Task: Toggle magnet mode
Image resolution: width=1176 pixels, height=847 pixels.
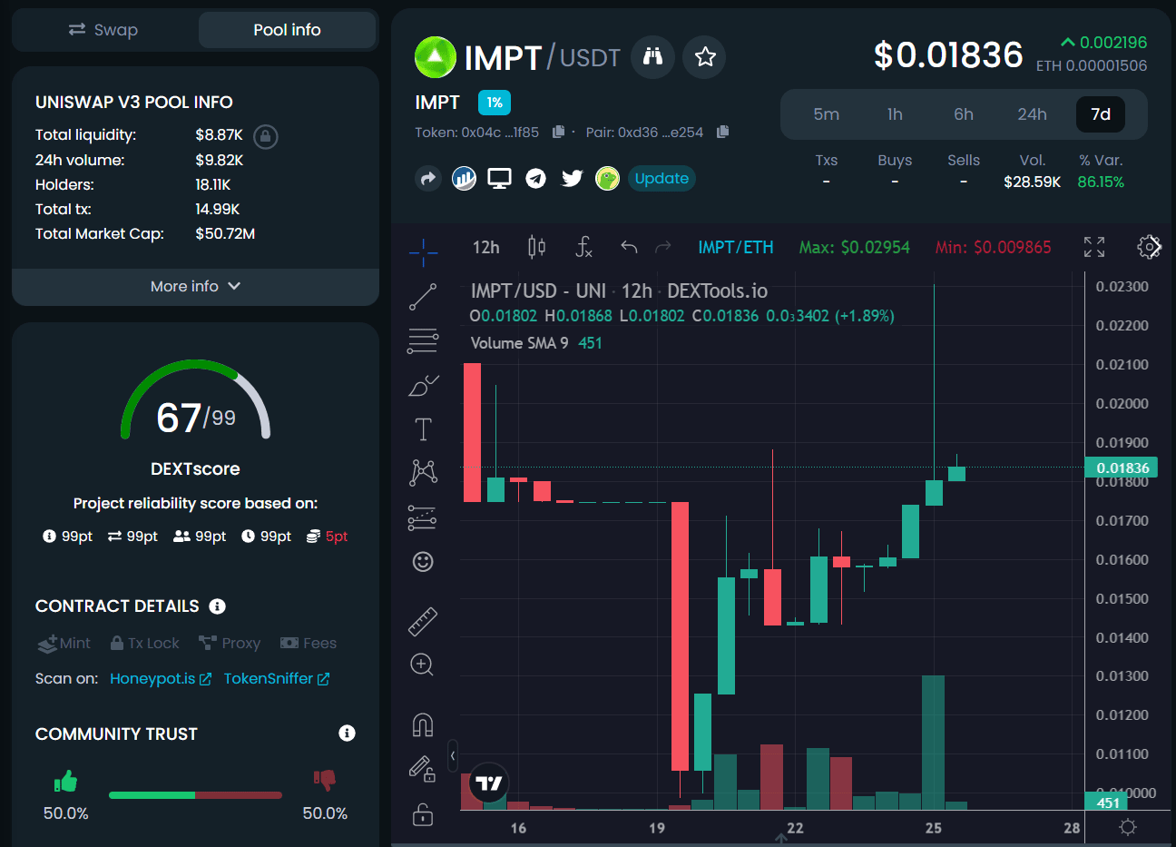Action: [x=423, y=724]
